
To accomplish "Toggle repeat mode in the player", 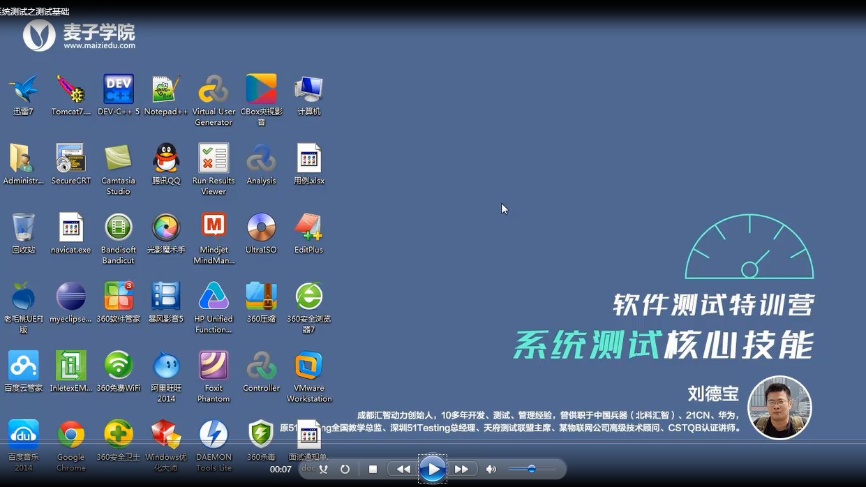I will point(345,470).
